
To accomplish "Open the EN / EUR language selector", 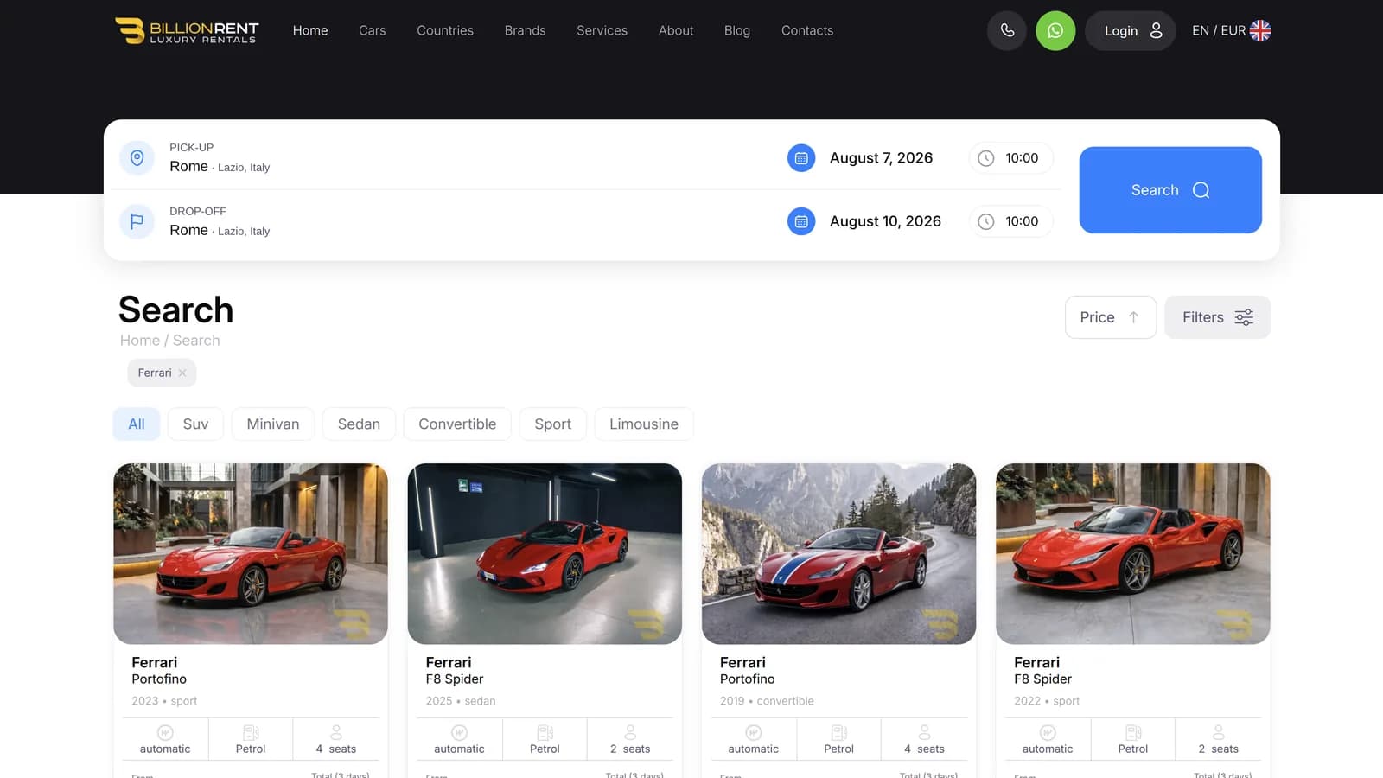I will tap(1231, 30).
